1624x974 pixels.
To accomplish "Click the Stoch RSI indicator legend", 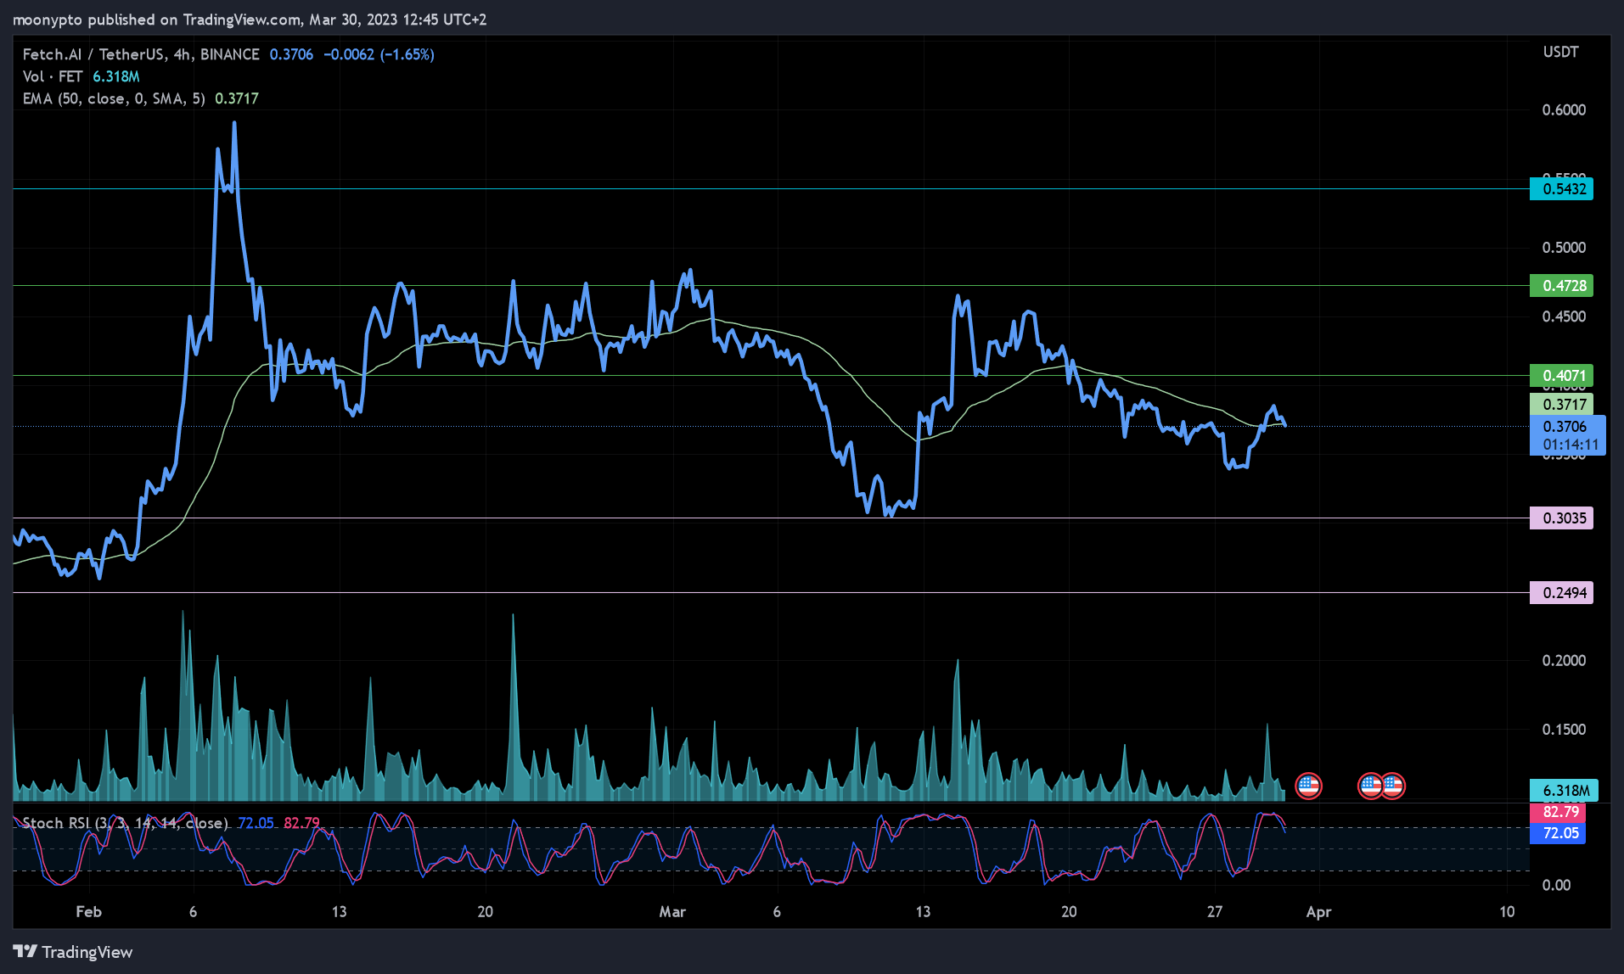I will click(x=125, y=823).
